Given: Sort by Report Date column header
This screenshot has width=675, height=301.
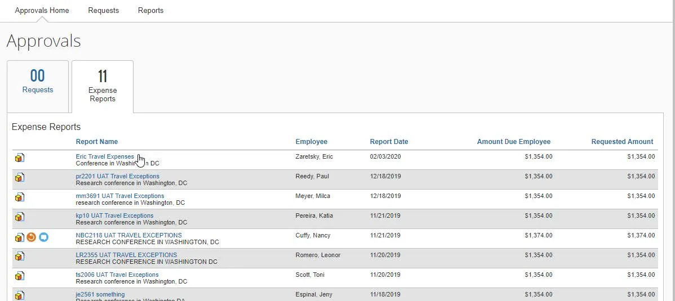Looking at the screenshot, I should (389, 142).
